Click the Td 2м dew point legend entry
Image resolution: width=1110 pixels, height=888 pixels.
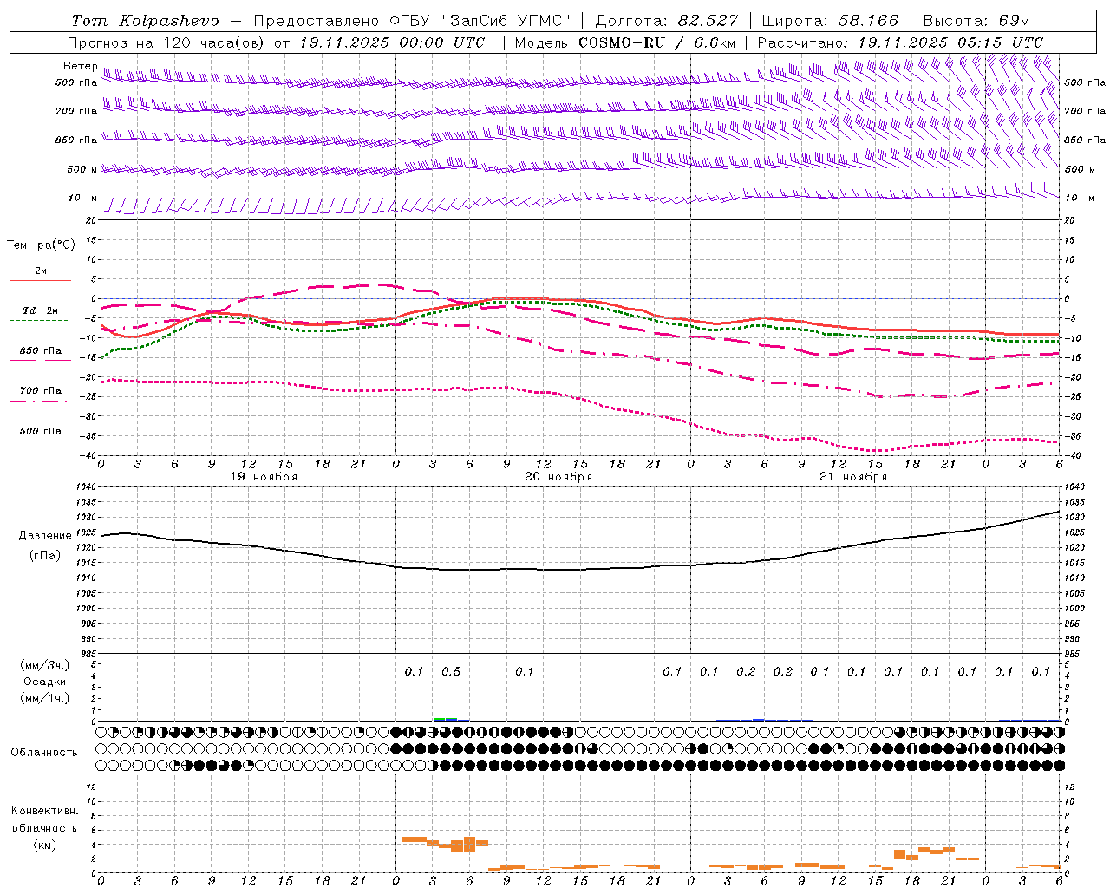point(41,310)
